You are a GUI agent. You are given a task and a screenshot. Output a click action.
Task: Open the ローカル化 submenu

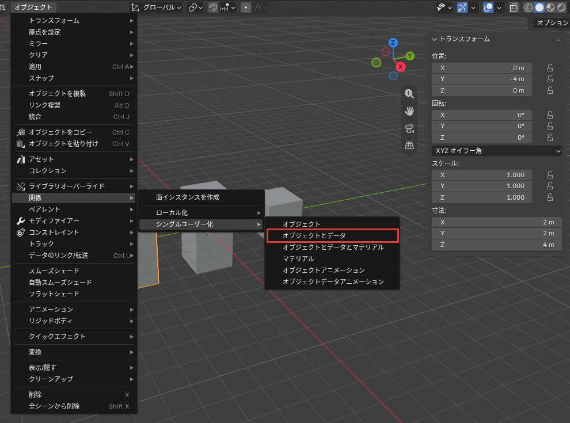(202, 212)
